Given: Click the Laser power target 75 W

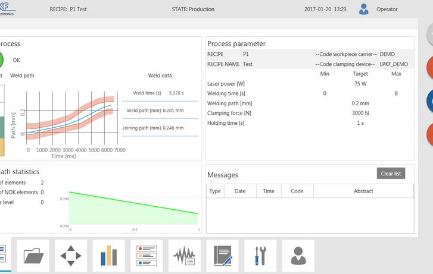Looking at the screenshot, I should 360,84.
